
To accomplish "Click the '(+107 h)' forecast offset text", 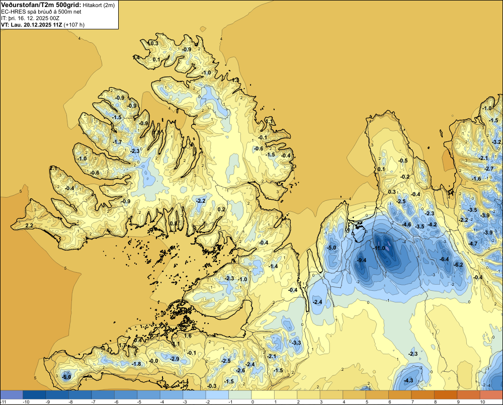I will tap(74, 25).
